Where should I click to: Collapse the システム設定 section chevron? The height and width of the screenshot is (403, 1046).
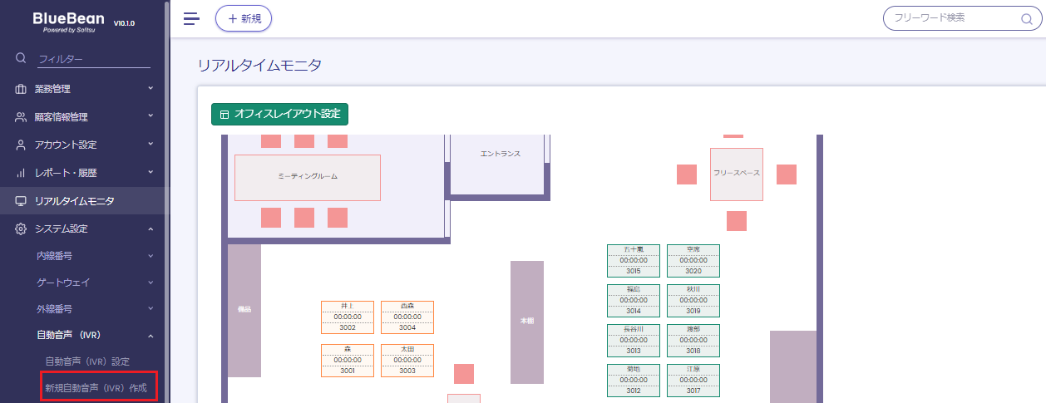click(150, 229)
